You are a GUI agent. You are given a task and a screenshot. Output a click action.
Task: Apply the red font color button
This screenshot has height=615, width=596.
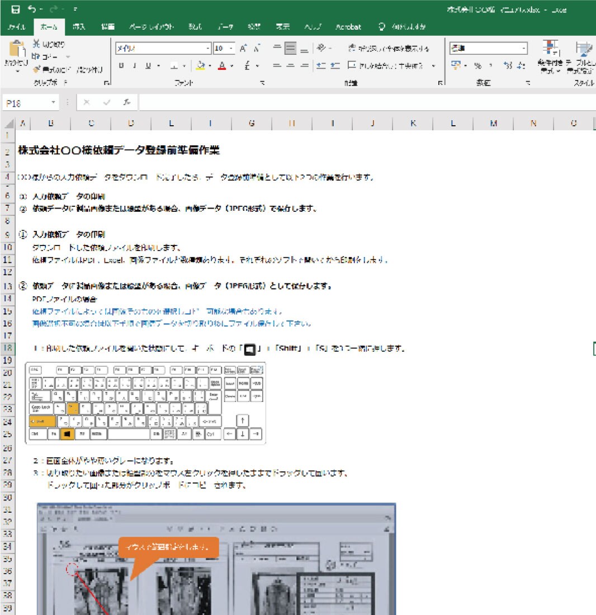[x=222, y=65]
